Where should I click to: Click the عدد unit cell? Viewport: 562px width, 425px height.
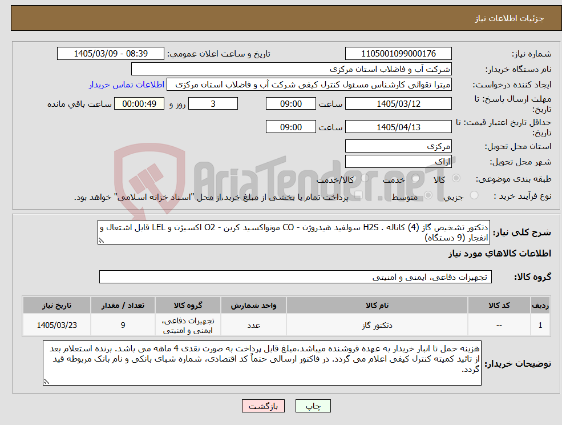[x=253, y=325]
